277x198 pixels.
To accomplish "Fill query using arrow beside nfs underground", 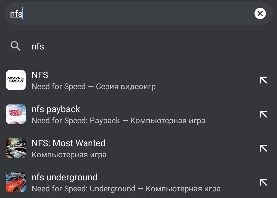I will point(263,182).
